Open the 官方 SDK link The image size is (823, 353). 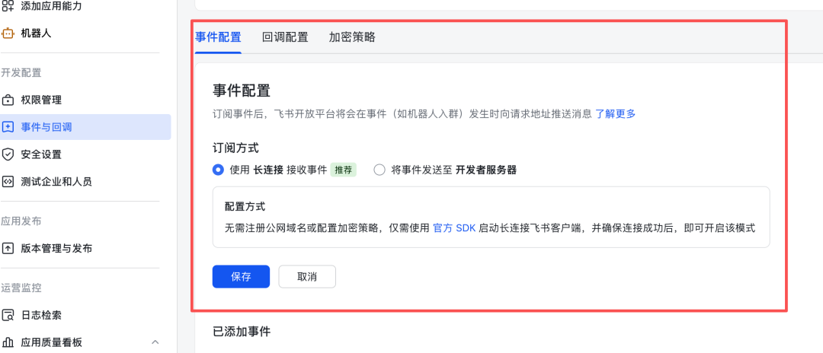[x=454, y=227]
